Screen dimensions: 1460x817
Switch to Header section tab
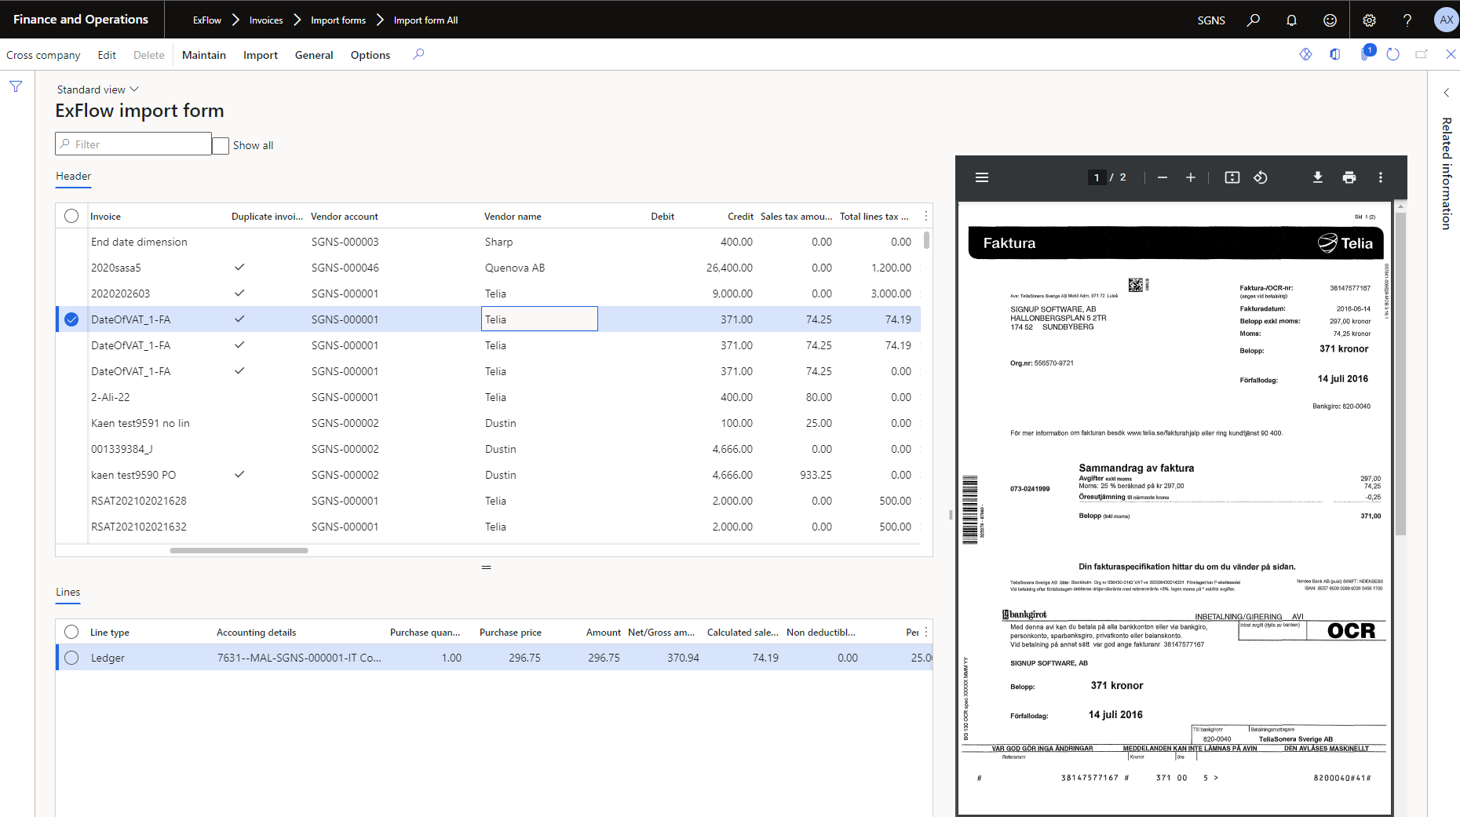pos(74,177)
